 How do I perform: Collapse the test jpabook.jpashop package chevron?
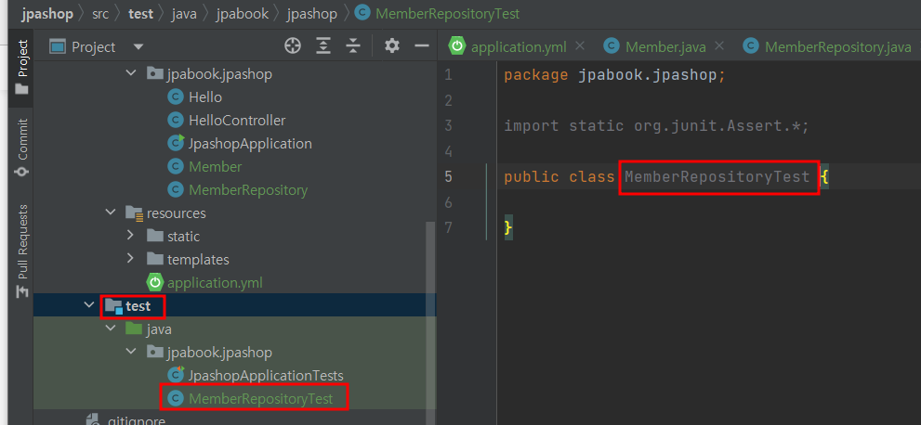coord(130,353)
